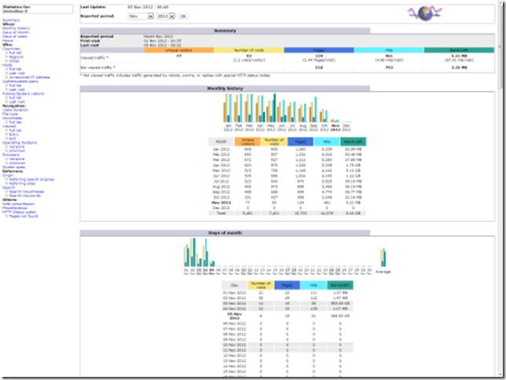The height and width of the screenshot is (380, 506).
Task: Open Unresolved IP Address link
Action: coord(29,78)
